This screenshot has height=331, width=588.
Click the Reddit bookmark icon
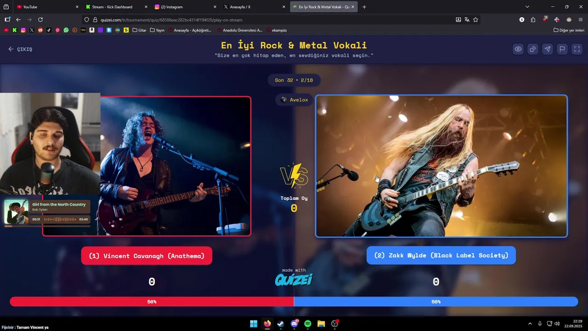(40, 30)
